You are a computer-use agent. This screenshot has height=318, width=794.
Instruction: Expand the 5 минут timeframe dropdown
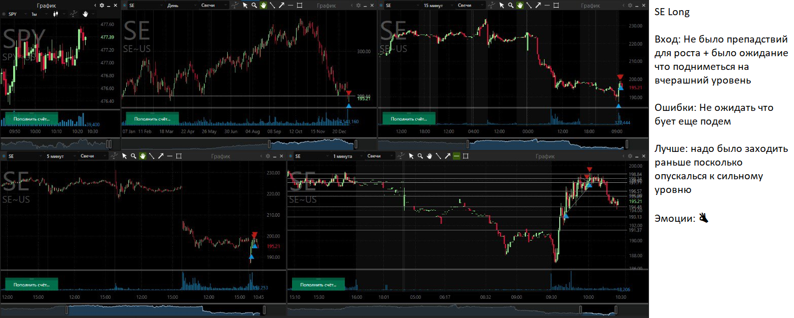(60, 156)
